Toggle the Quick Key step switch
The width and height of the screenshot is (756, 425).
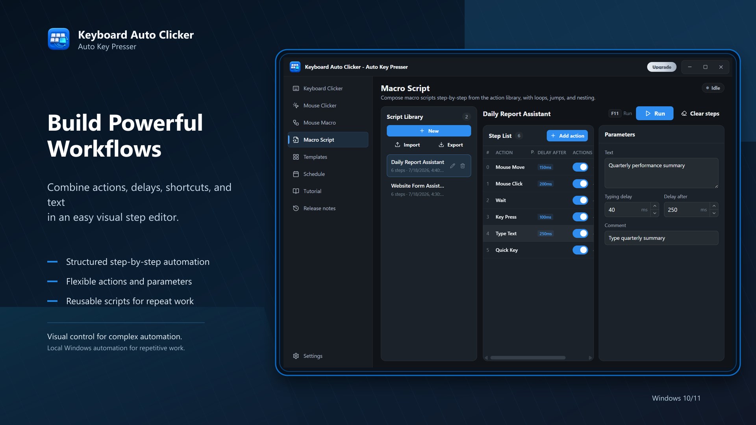click(580, 250)
